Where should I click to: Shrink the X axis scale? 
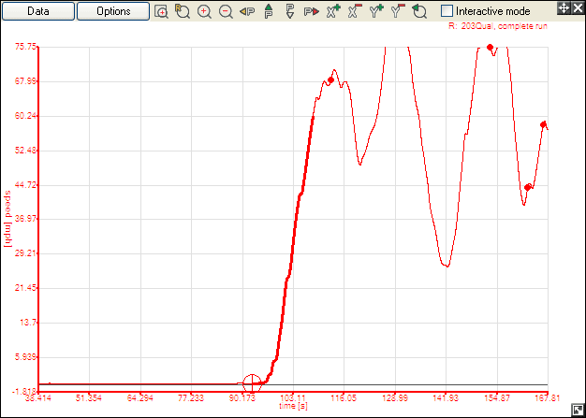tap(354, 11)
